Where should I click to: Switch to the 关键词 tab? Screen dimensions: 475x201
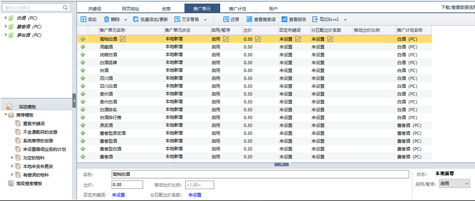pyautogui.click(x=95, y=9)
